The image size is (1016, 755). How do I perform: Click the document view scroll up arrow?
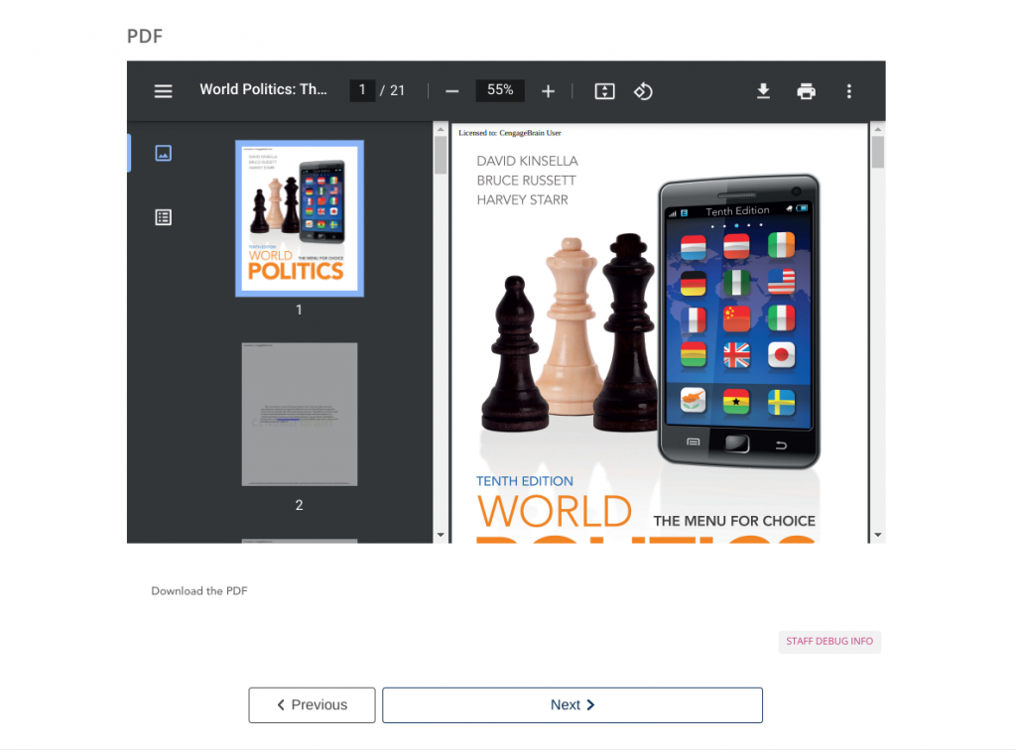[878, 130]
